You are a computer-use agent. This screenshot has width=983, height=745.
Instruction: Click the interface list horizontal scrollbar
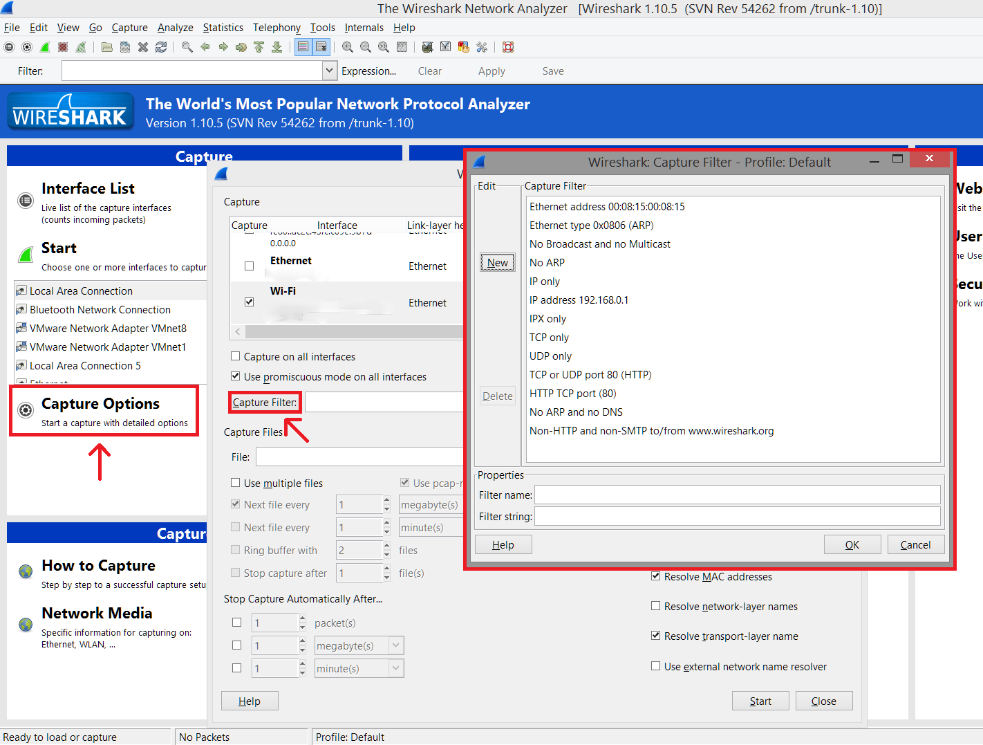point(353,332)
